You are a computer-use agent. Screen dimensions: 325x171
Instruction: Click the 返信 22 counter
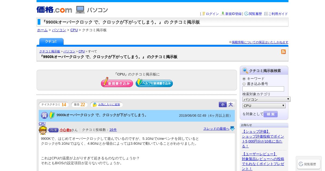79,104
